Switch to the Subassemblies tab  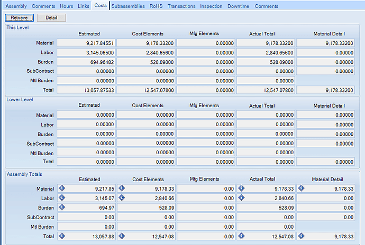coord(128,6)
